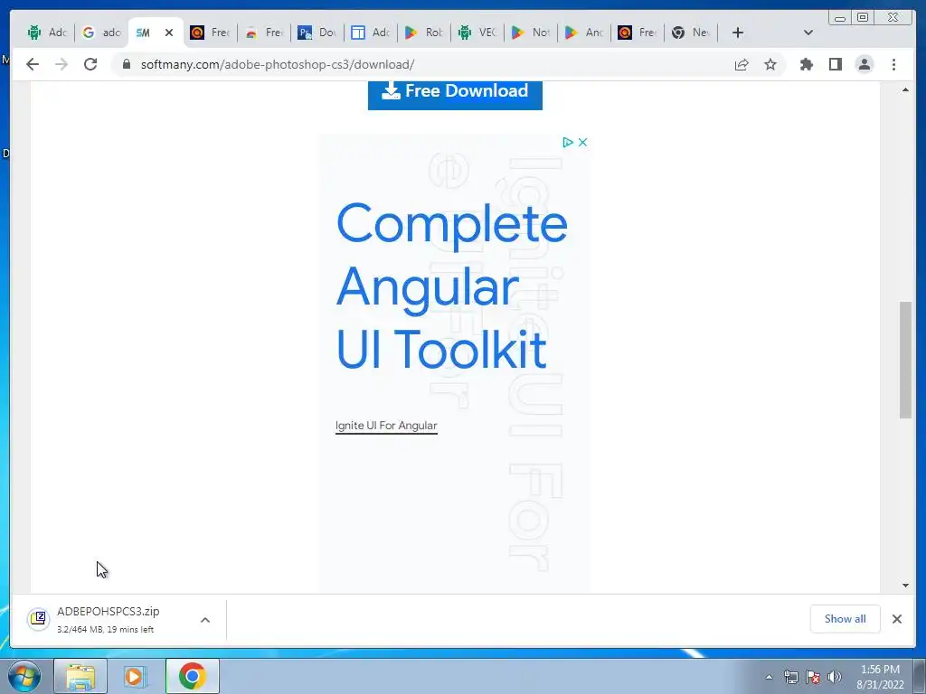Open the Chrome three-dot menu
This screenshot has width=926, height=694.
[x=893, y=64]
